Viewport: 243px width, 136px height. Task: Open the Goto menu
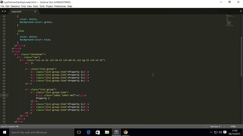(35, 6)
